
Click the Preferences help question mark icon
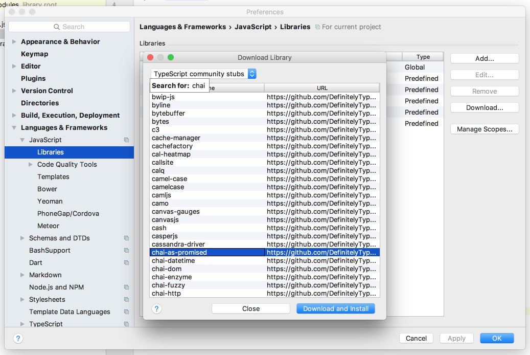click(x=18, y=339)
